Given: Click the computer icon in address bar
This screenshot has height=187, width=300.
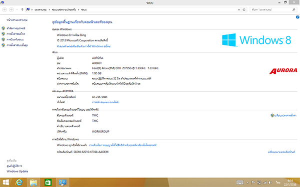Looking at the screenshot, I should pyautogui.click(x=28, y=9).
